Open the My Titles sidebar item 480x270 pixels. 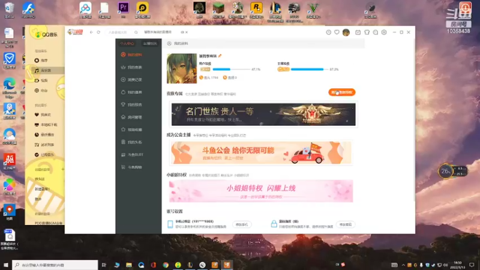click(x=131, y=142)
